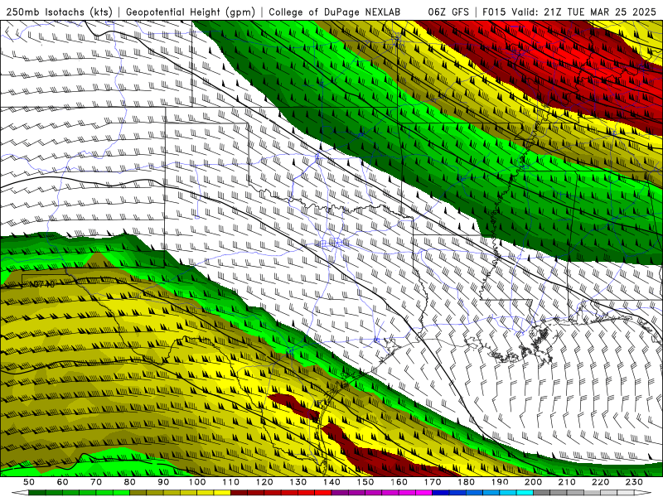The height and width of the screenshot is (497, 663).
Task: Click the 130 label on the color scale
Action: coord(298,482)
